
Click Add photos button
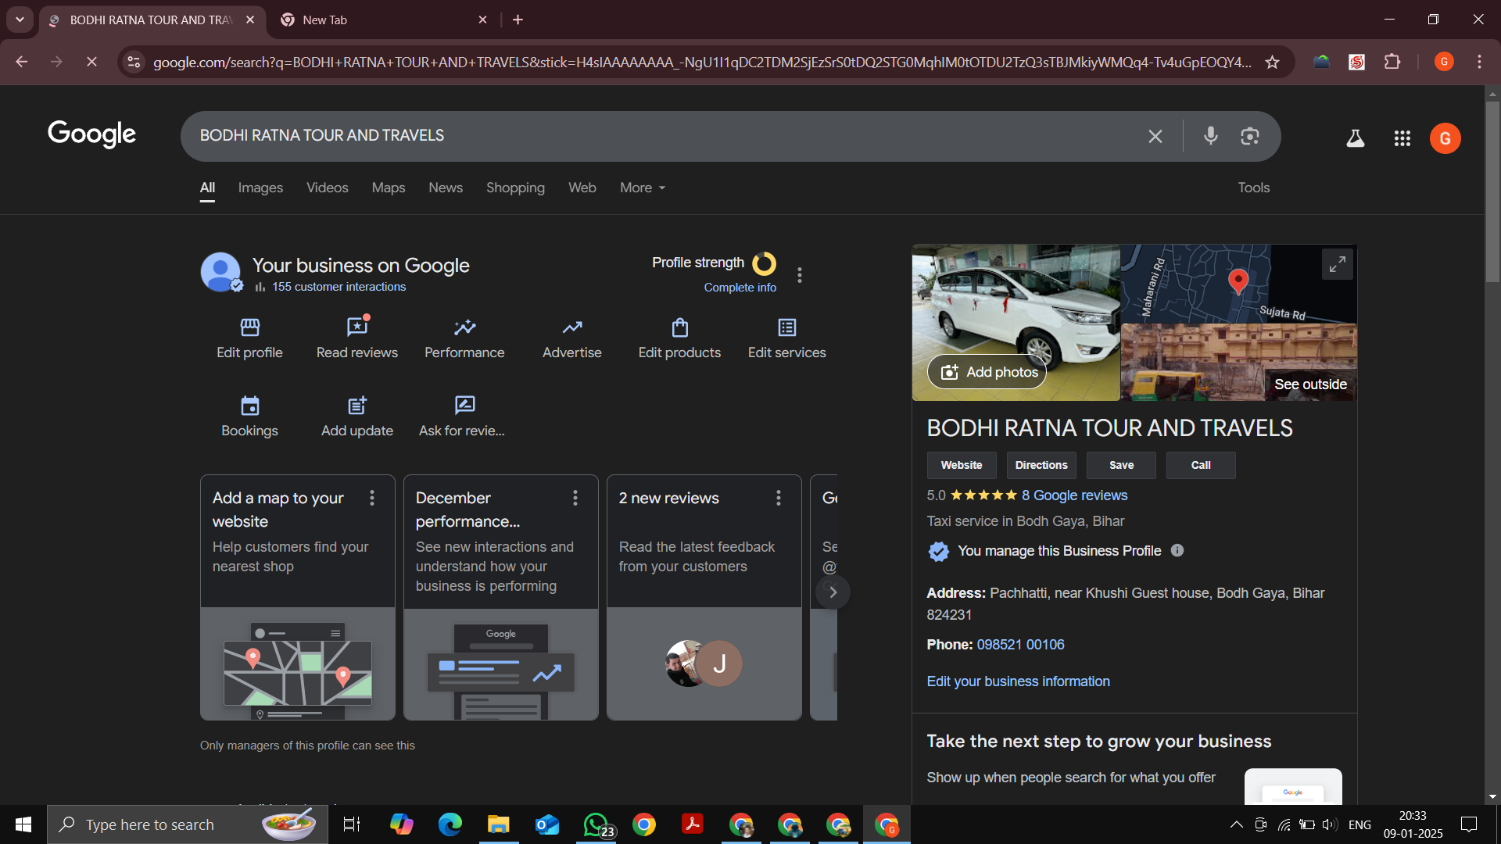point(987,373)
